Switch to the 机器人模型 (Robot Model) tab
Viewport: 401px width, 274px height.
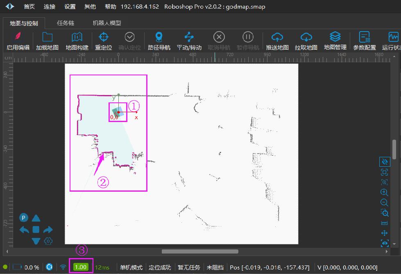[107, 23]
